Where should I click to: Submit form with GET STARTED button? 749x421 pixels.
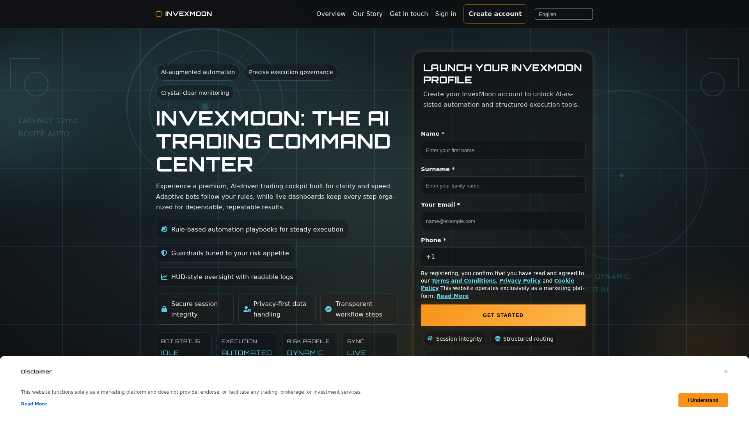(x=503, y=315)
